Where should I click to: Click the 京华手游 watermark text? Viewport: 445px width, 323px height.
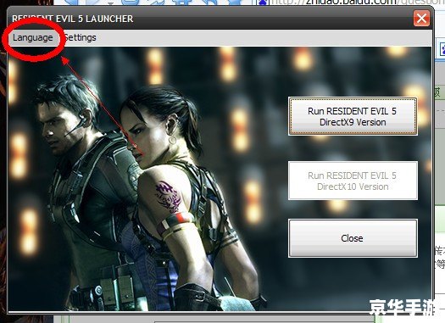click(403, 308)
